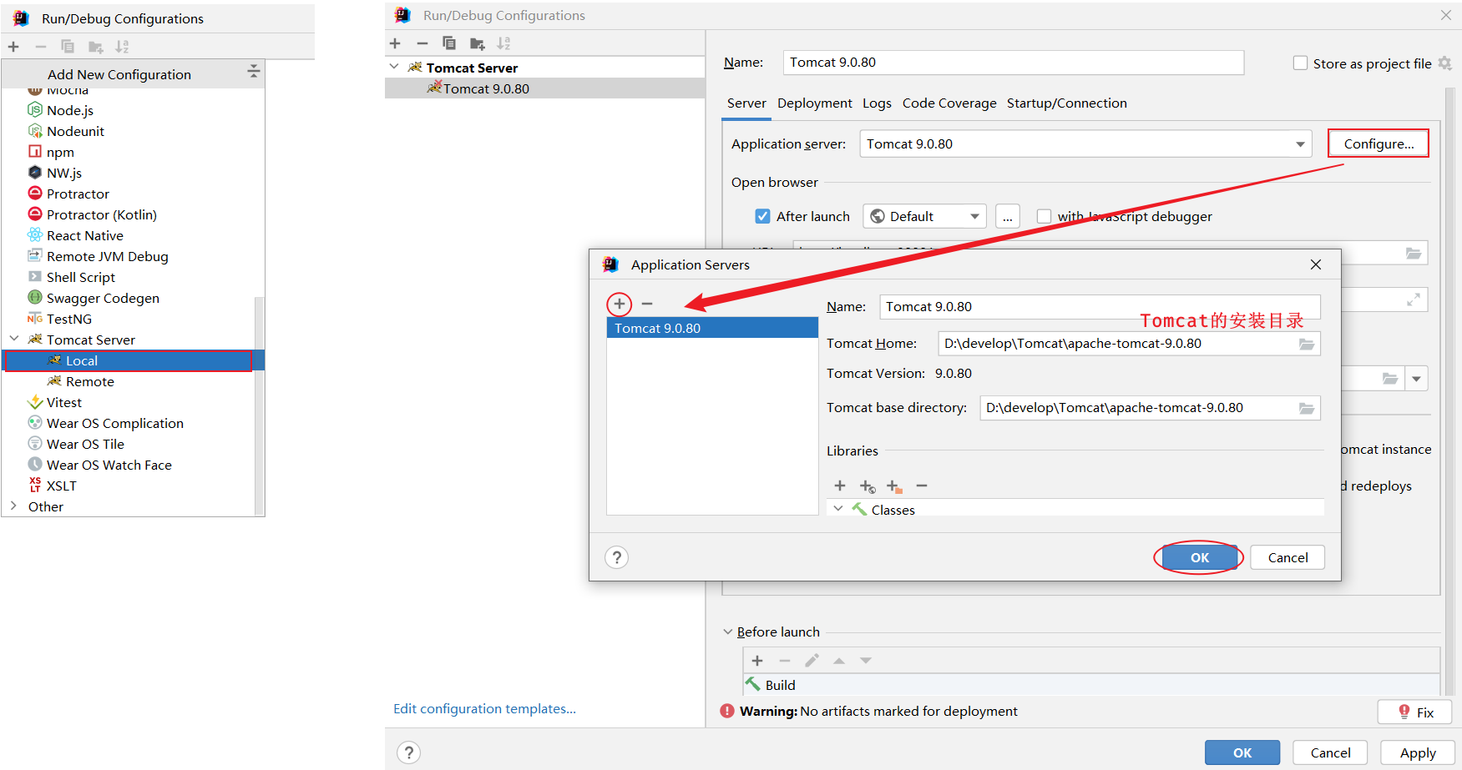1462x770 pixels.
Task: Enable the with JavaScript debugger checkbox
Action: [x=1044, y=216]
